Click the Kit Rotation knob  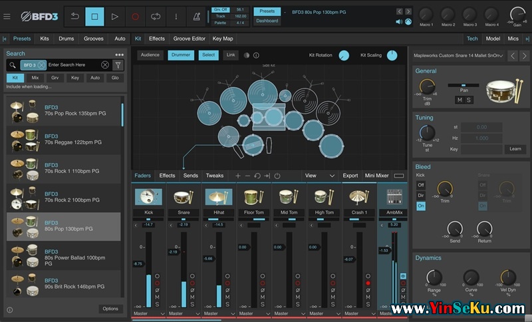344,55
